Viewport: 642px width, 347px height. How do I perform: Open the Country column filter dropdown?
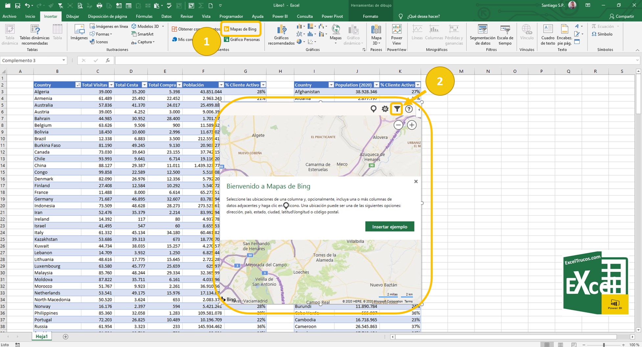pos(78,85)
